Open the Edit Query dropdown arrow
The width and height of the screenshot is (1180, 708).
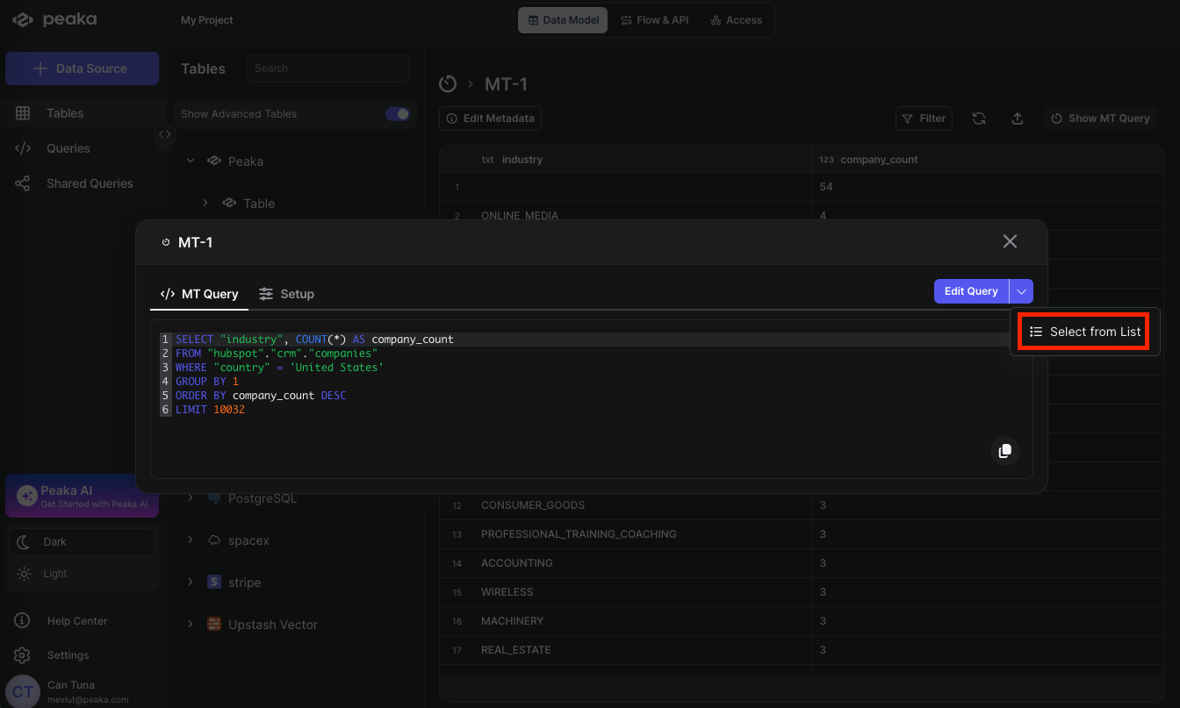pos(1021,291)
